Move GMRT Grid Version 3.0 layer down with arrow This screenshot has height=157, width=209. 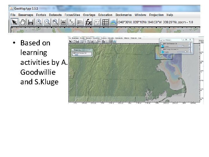pyautogui.click(x=189, y=46)
